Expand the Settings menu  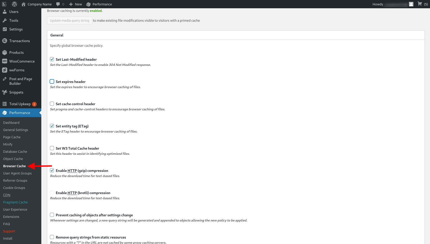(15, 29)
